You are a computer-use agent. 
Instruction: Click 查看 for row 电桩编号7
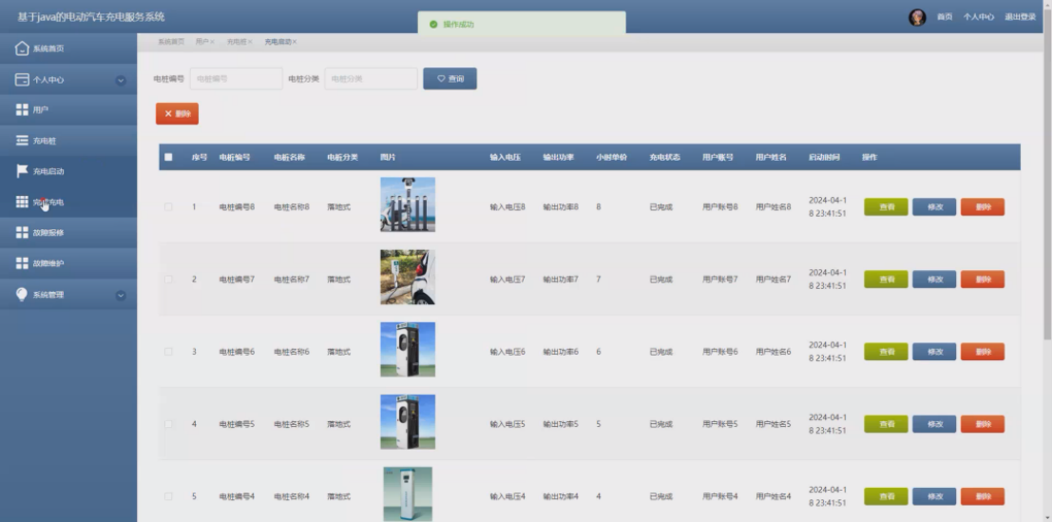click(x=886, y=280)
